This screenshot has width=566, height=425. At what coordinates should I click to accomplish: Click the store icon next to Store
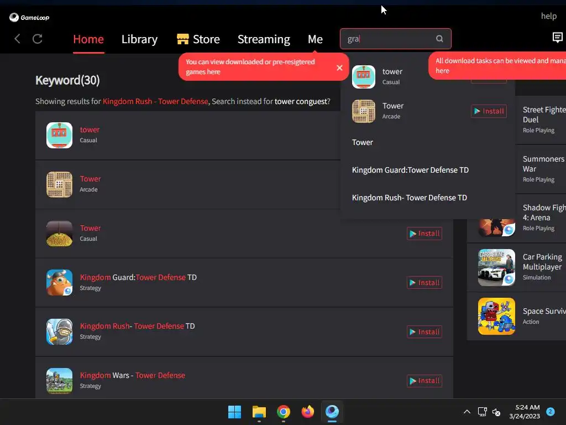coord(182,39)
